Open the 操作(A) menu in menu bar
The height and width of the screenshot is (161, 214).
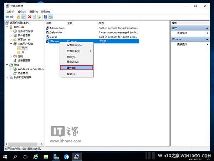pyautogui.click(x=22, y=11)
